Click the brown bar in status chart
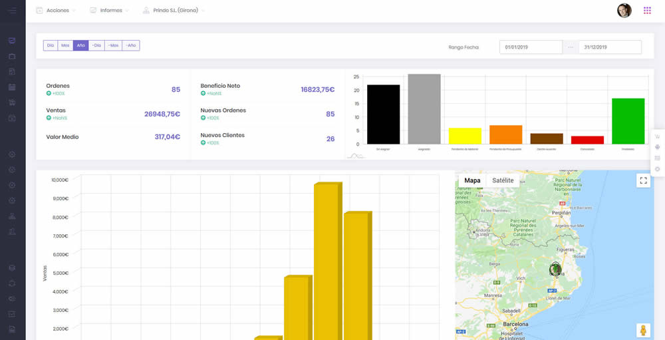 tap(547, 139)
